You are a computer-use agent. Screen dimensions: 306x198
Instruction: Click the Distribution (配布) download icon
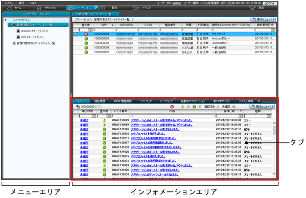(102, 8)
